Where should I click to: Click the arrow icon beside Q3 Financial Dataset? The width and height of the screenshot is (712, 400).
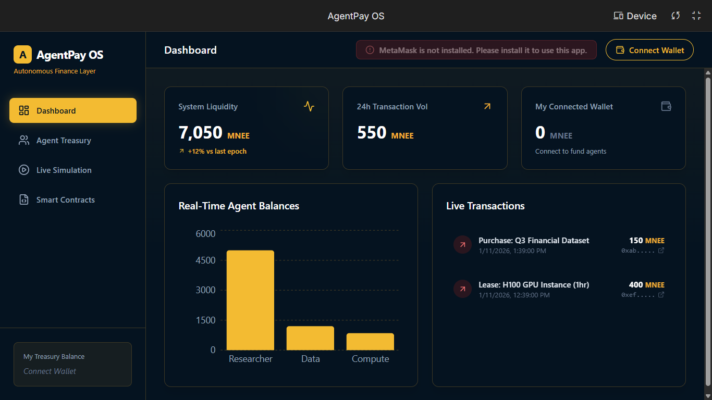[x=462, y=245]
